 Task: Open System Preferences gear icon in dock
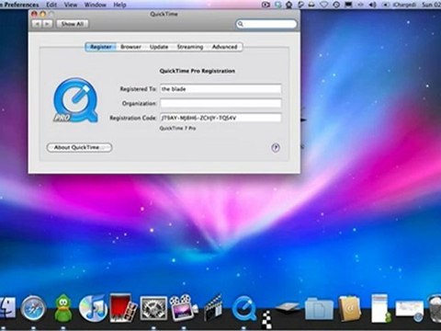click(x=153, y=308)
